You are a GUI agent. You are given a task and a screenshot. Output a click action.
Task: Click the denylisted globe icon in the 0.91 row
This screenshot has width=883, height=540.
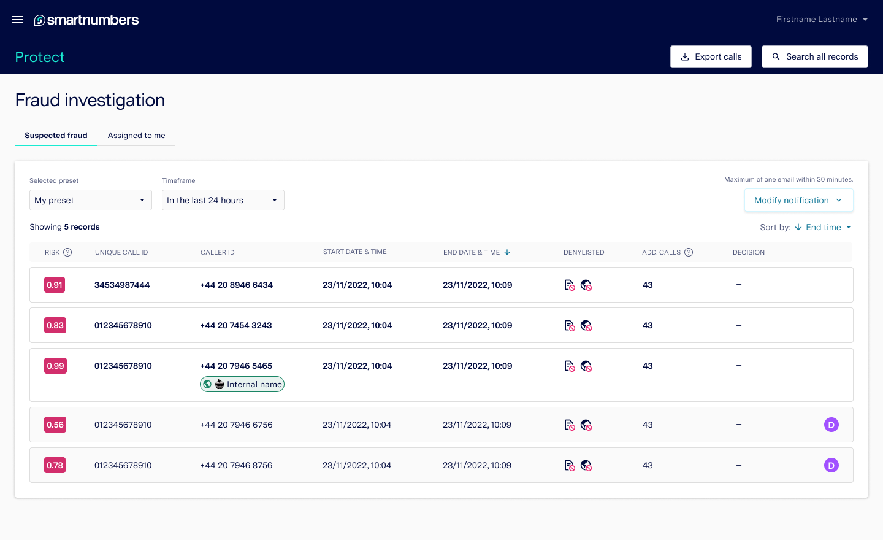586,285
